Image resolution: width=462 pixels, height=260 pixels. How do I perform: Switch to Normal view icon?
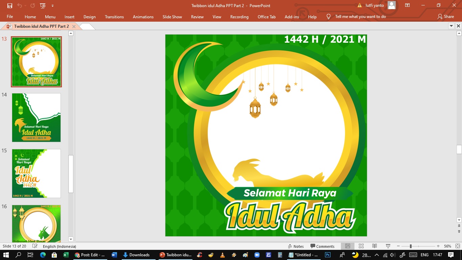(347, 246)
